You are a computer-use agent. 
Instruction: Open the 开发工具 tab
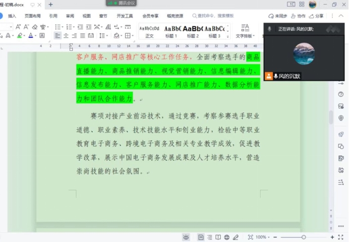click(x=125, y=16)
